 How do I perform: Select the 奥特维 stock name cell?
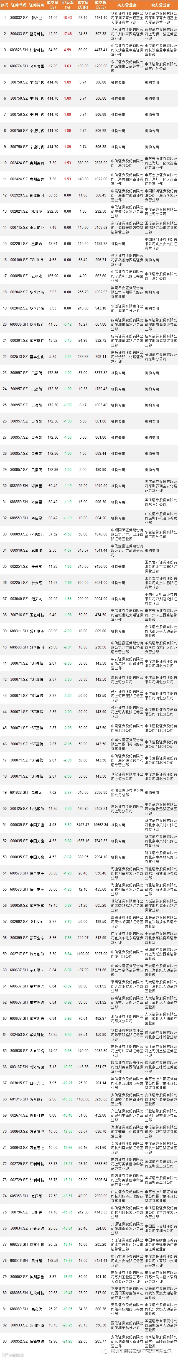tap(37, 1261)
